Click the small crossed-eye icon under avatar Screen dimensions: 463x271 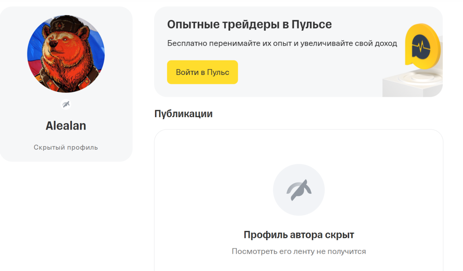pyautogui.click(x=66, y=104)
